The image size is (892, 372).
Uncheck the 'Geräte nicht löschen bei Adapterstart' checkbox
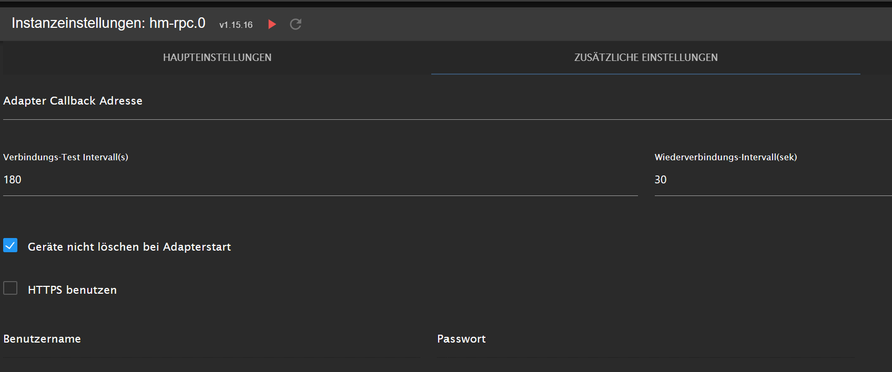point(11,245)
